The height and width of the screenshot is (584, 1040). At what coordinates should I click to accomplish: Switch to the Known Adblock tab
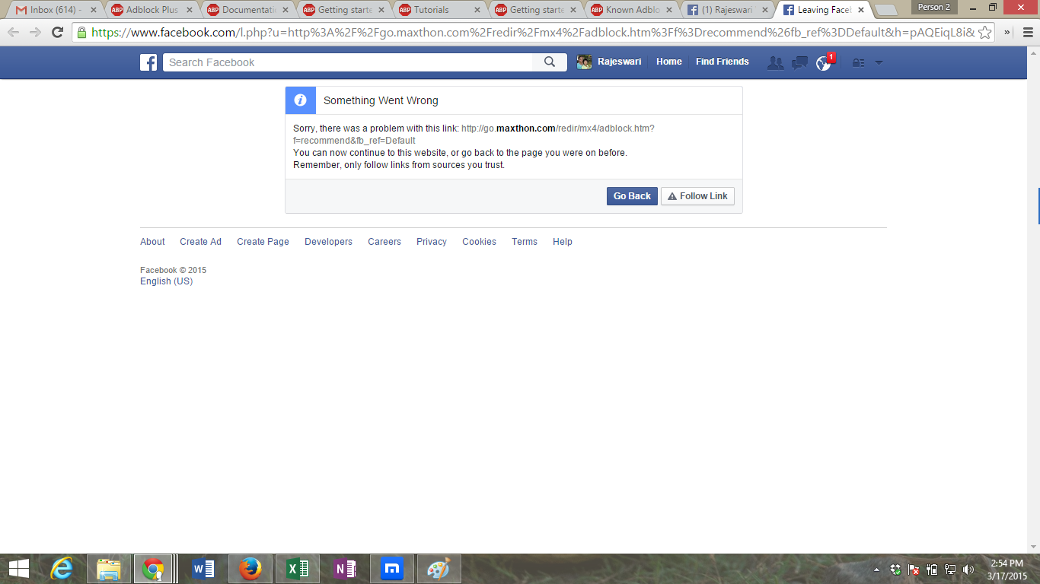point(630,10)
